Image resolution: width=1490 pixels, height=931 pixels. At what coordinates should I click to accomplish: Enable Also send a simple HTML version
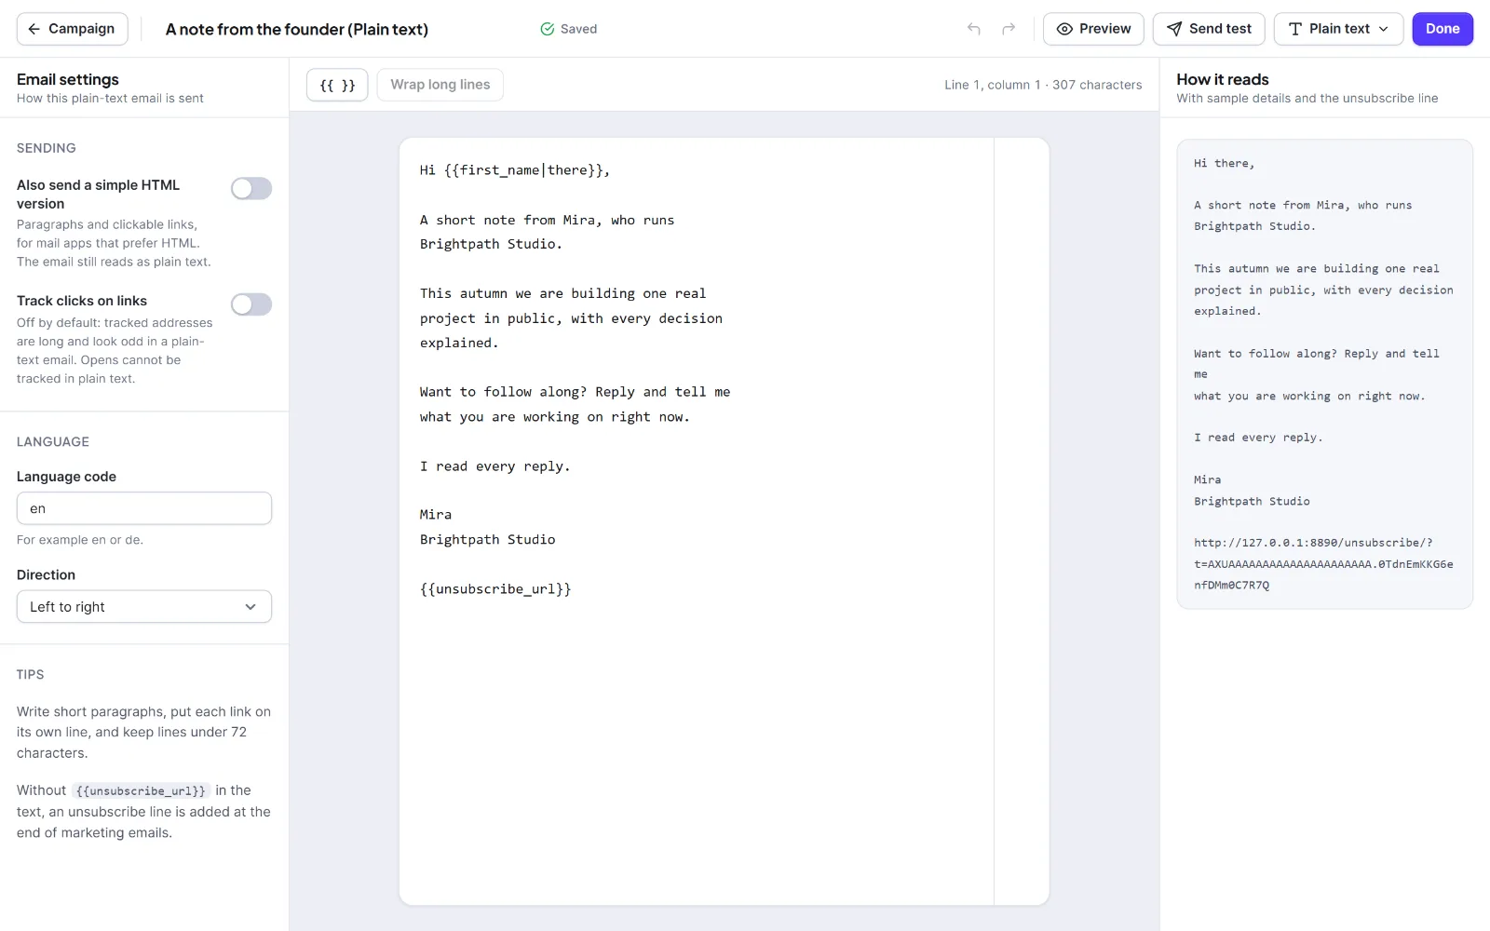(251, 189)
